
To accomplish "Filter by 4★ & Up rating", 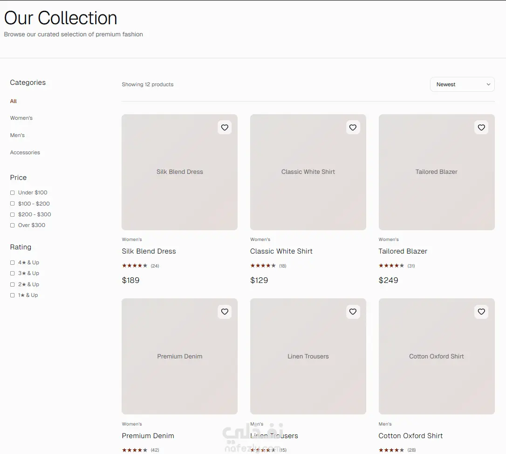I will [12, 262].
